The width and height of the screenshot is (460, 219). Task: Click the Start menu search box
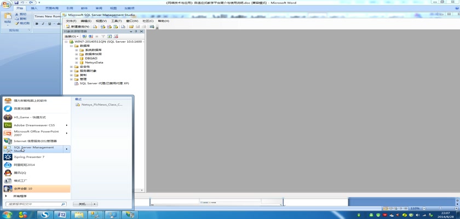tap(36, 204)
